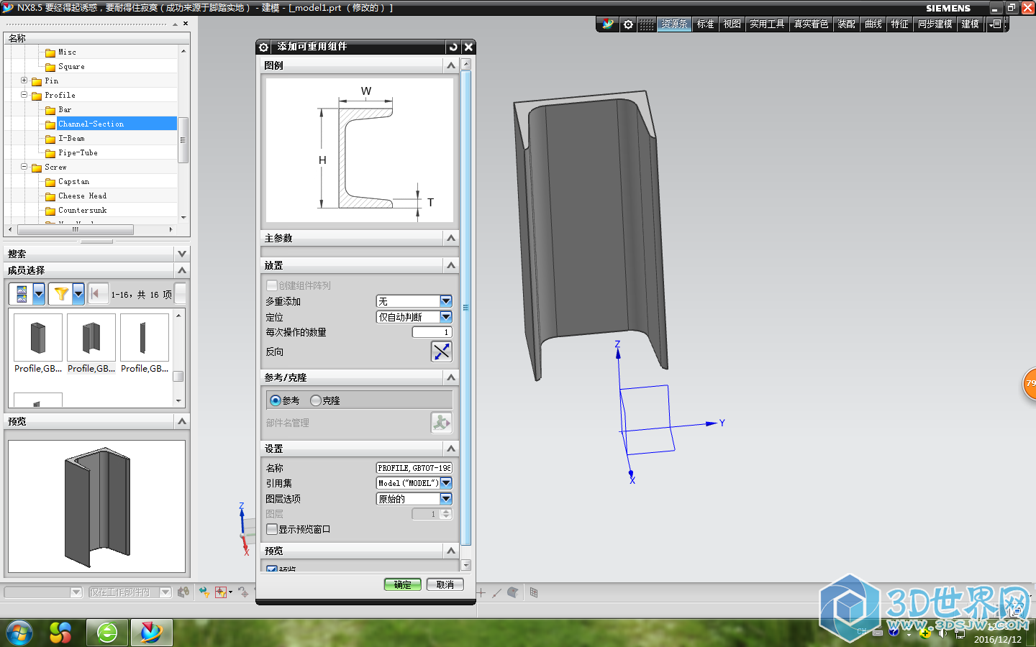Click the NX logo icon in the top toolbar

pyautogui.click(x=608, y=24)
